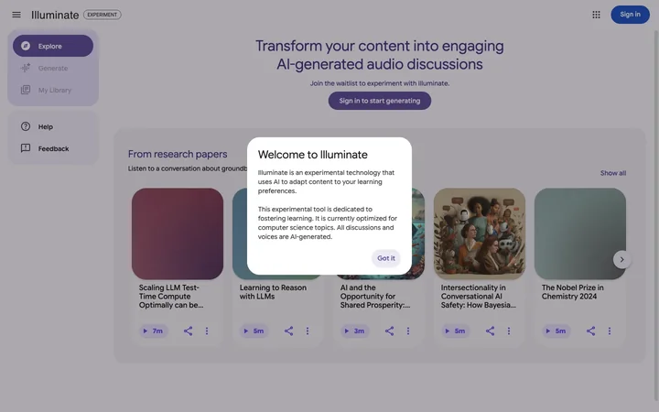The image size is (659, 412).
Task: Click the Explore compass icon
Action: tap(26, 46)
